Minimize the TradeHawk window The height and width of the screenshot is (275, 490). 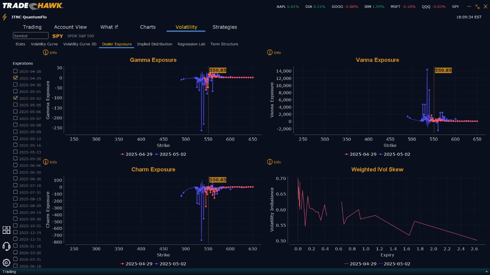point(469,6)
